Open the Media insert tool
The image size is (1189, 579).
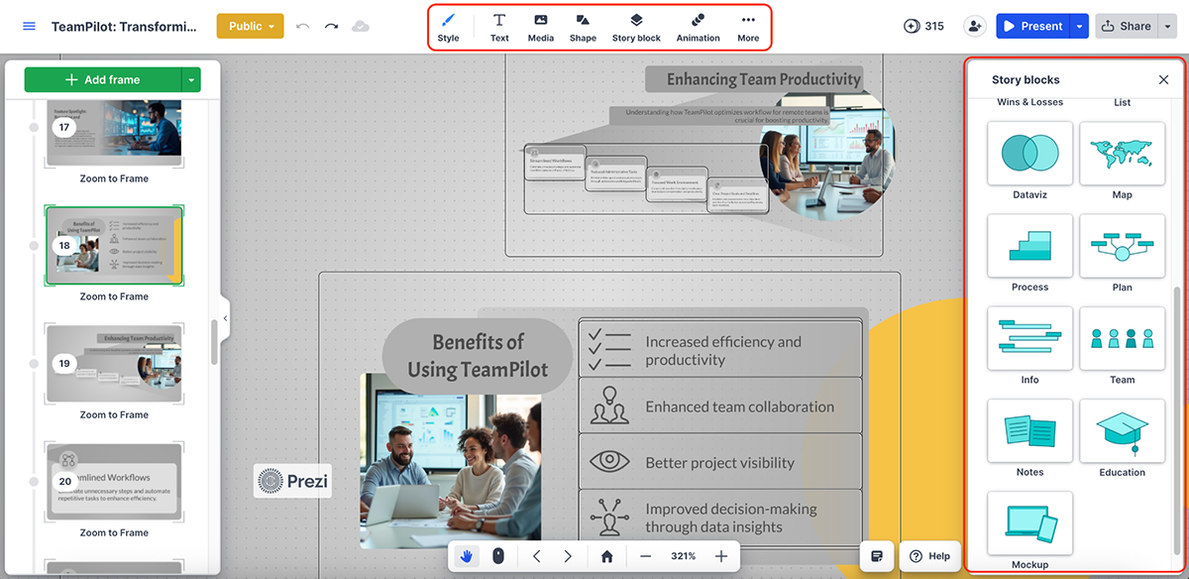pyautogui.click(x=540, y=26)
